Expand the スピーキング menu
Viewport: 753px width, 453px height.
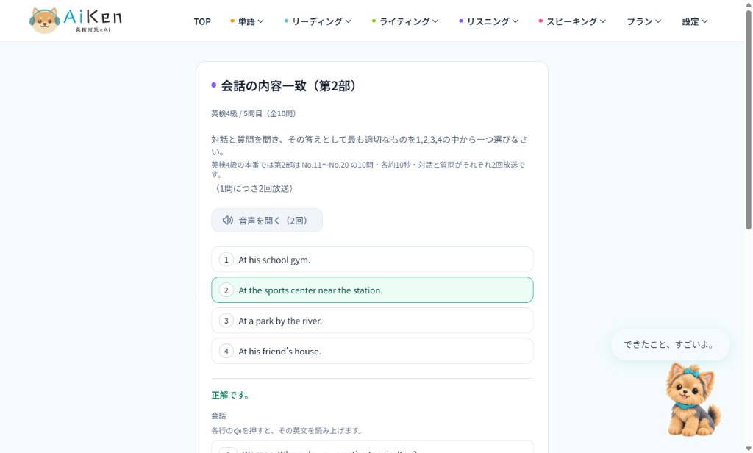pos(572,21)
